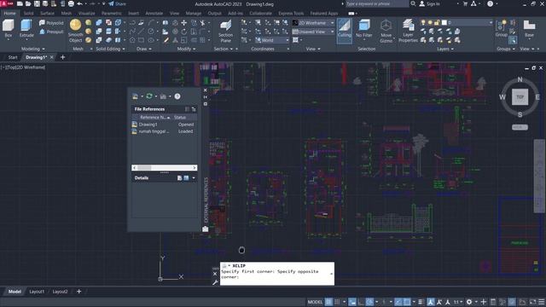Screen dimensions: 546x307
Task: Click the Refresh icon in External References palette
Action: pos(149,96)
